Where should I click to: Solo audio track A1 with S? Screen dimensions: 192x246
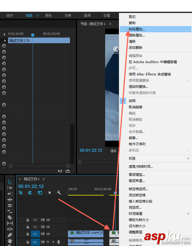[x=53, y=242]
